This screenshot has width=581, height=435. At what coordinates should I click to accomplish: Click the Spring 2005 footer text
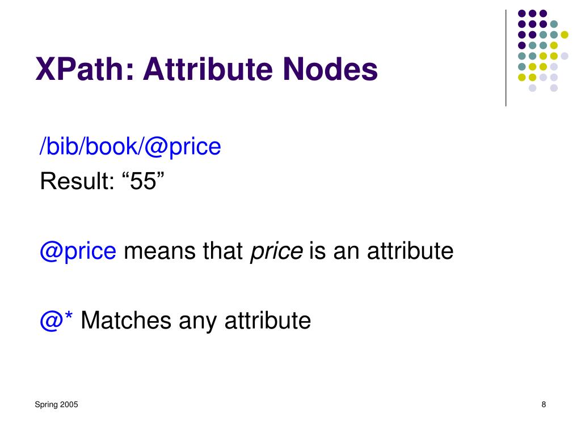[x=56, y=404]
